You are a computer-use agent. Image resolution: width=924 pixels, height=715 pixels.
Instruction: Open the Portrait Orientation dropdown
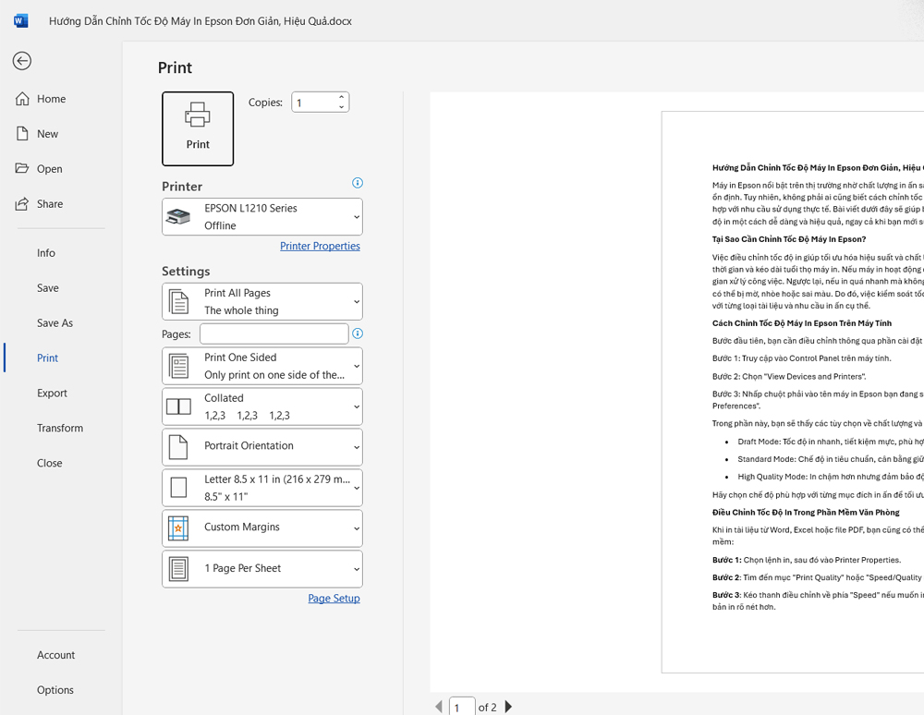pos(262,447)
